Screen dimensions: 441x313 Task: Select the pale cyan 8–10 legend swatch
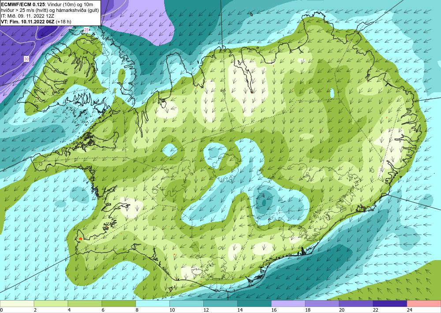(153, 304)
